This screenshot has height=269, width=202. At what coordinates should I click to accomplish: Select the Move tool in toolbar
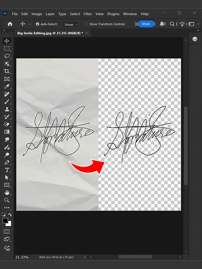(7, 41)
